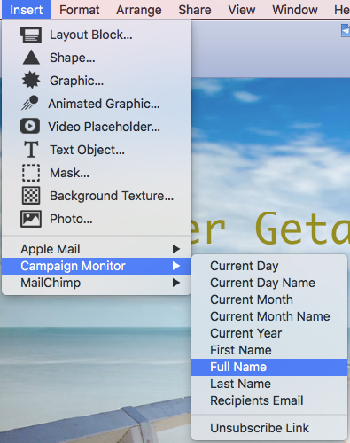
Task: Click the Background Texture checkered icon
Action: tap(31, 196)
